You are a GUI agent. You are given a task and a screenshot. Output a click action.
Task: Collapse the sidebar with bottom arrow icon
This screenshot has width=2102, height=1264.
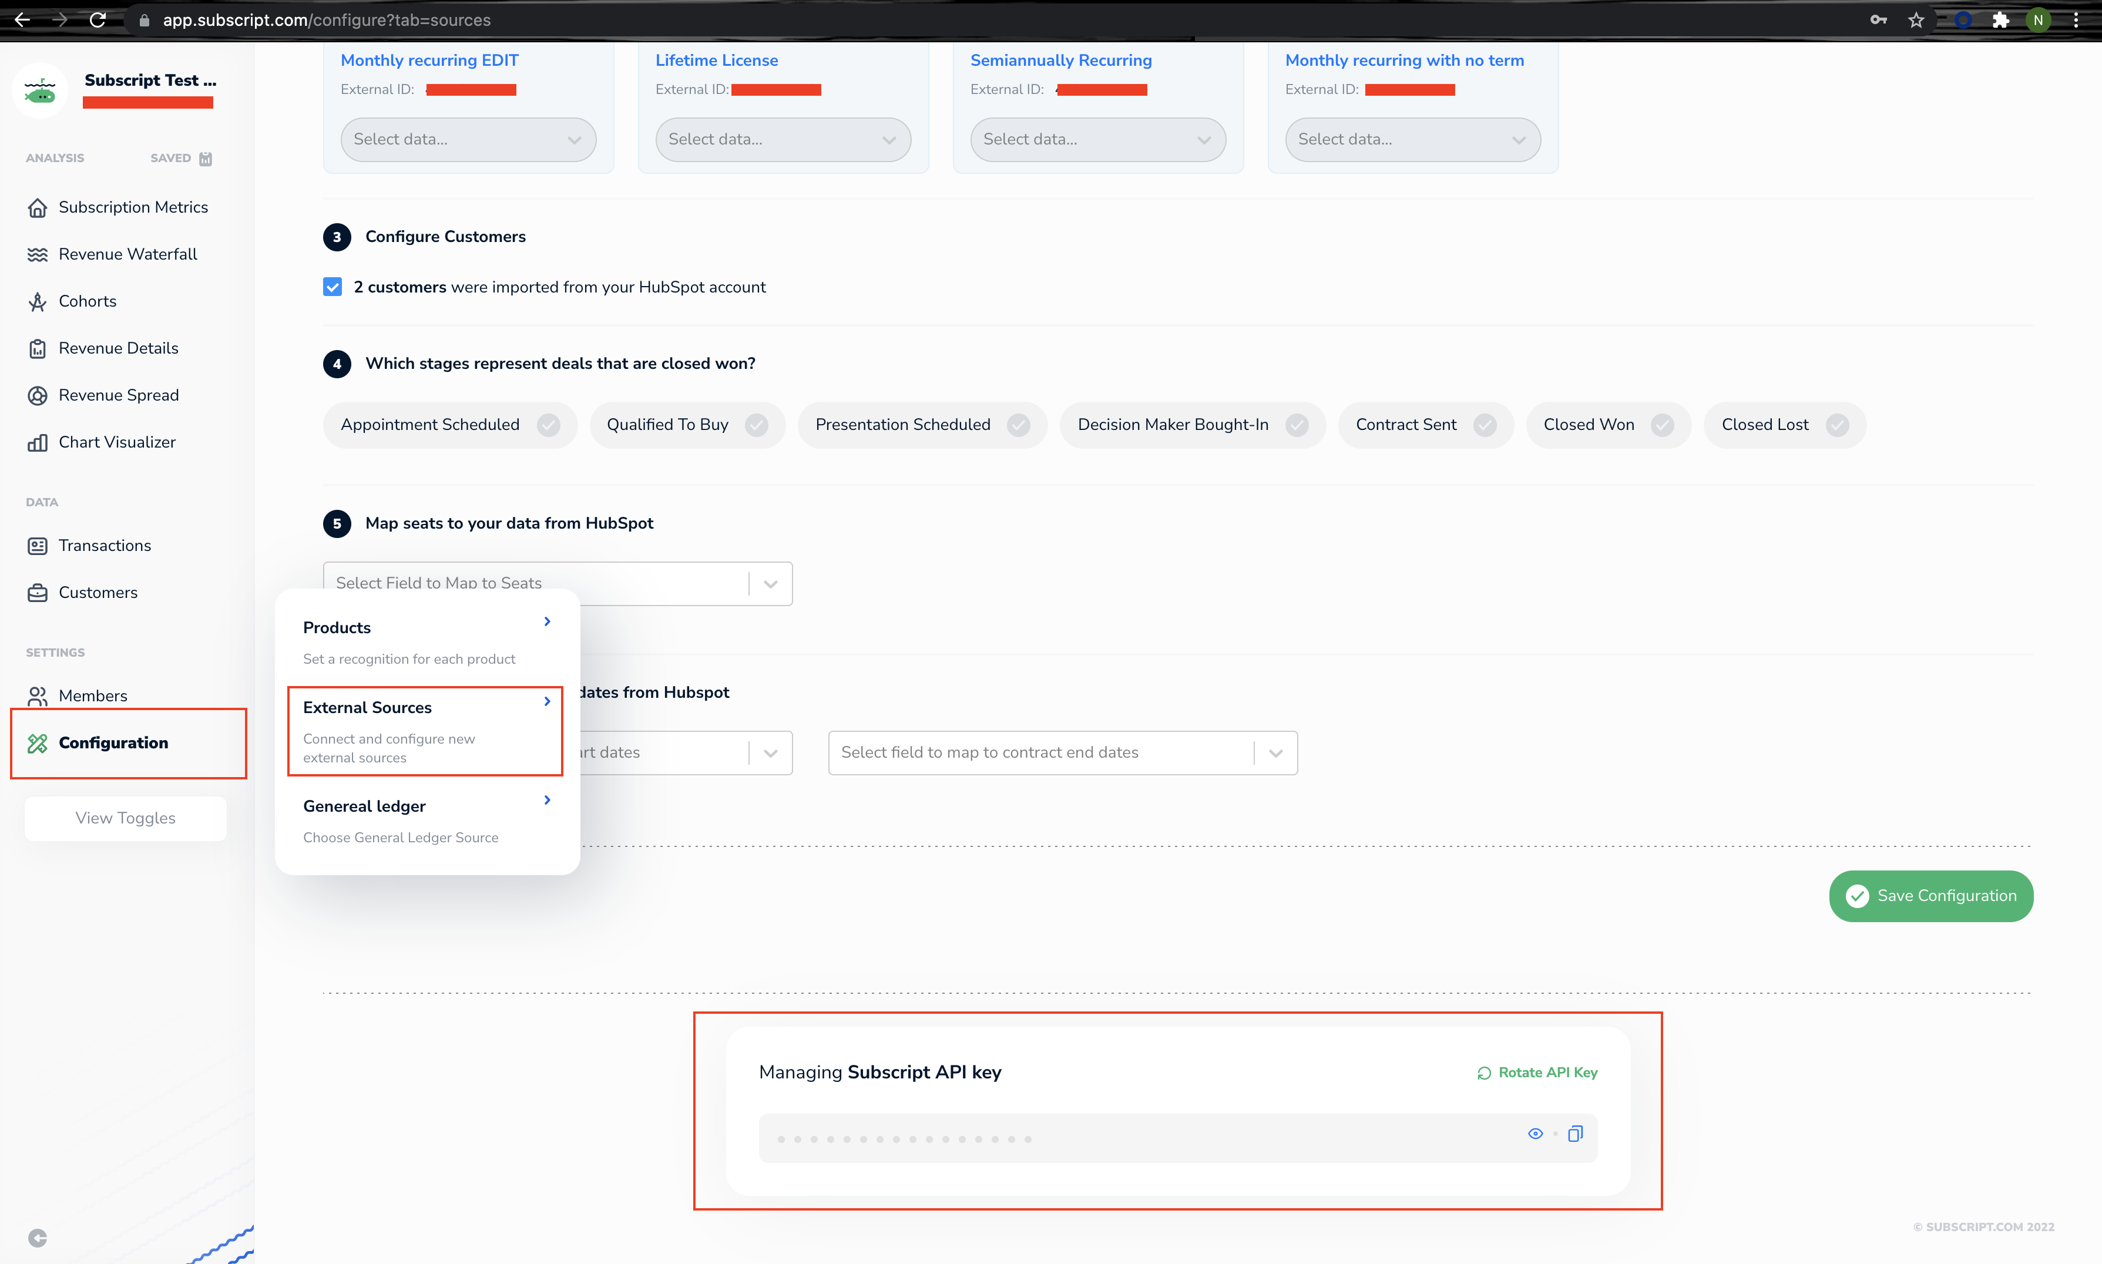[x=38, y=1238]
